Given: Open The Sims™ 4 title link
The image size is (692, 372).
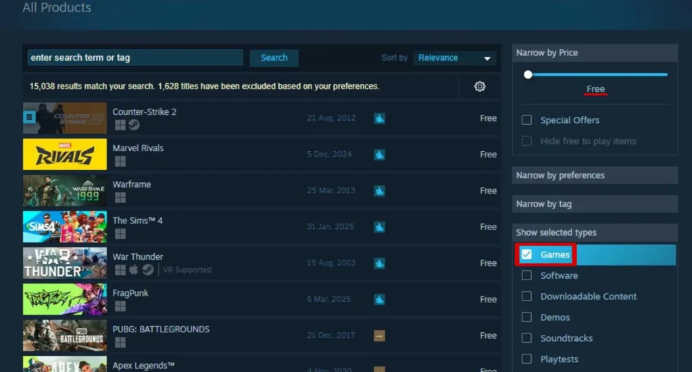Looking at the screenshot, I should (138, 220).
